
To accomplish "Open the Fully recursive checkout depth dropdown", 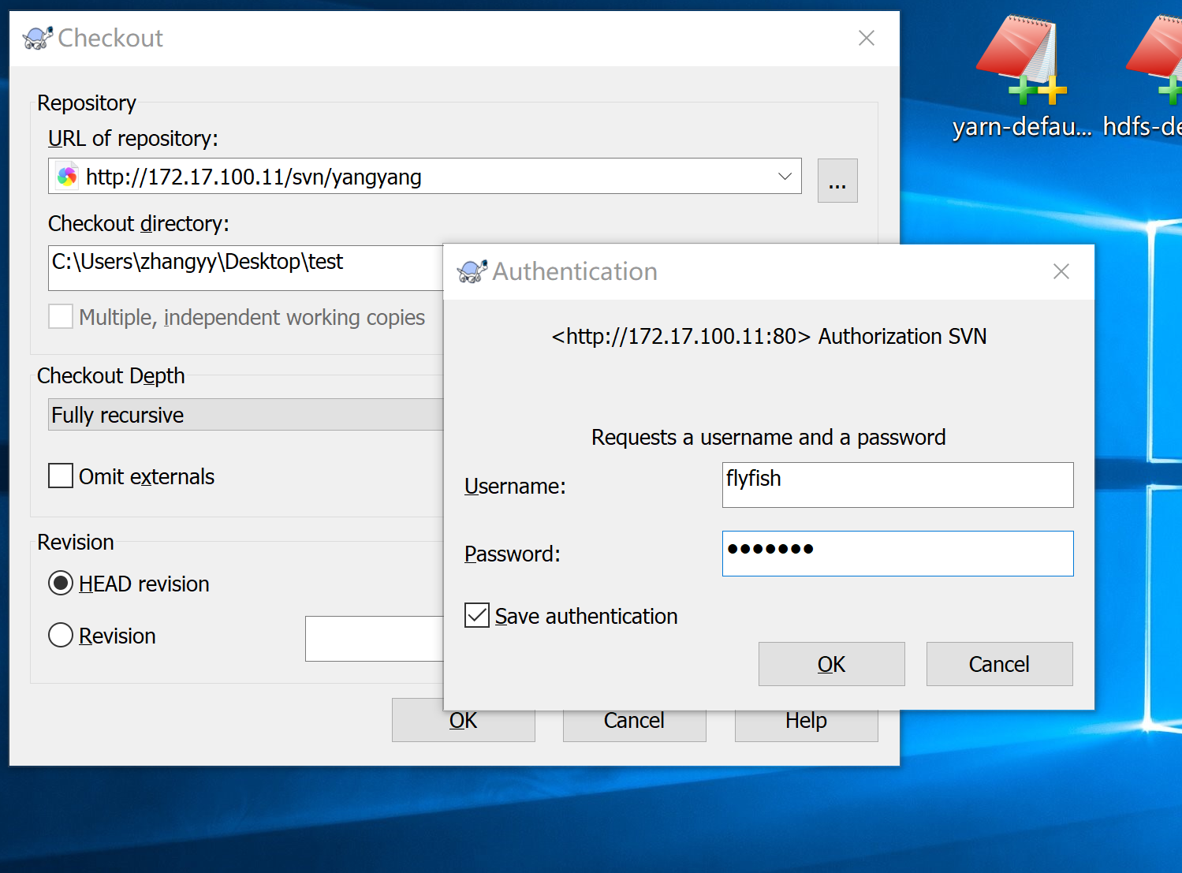I will [x=246, y=415].
